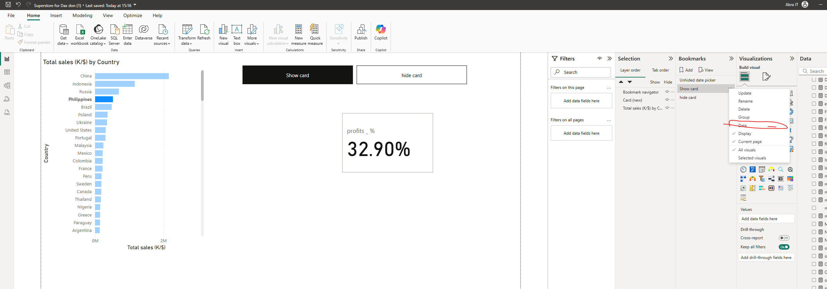Turn off Keep all filters toggle
This screenshot has width=827, height=289.
(784, 247)
